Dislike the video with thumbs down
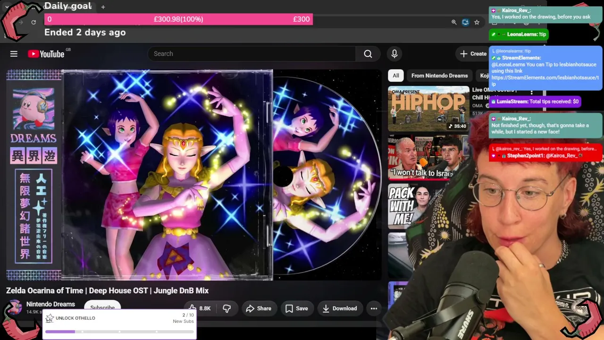The width and height of the screenshot is (604, 340). click(x=227, y=308)
